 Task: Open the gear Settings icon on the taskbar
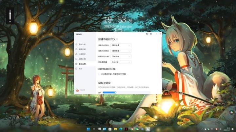142,129
